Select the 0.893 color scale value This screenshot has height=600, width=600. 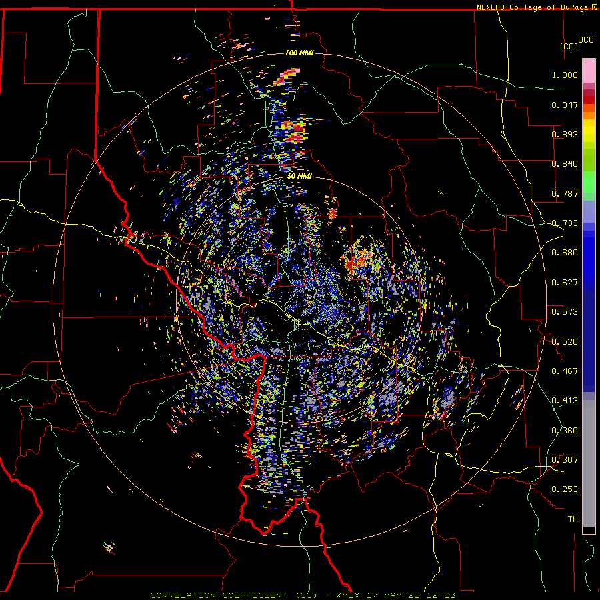[565, 134]
